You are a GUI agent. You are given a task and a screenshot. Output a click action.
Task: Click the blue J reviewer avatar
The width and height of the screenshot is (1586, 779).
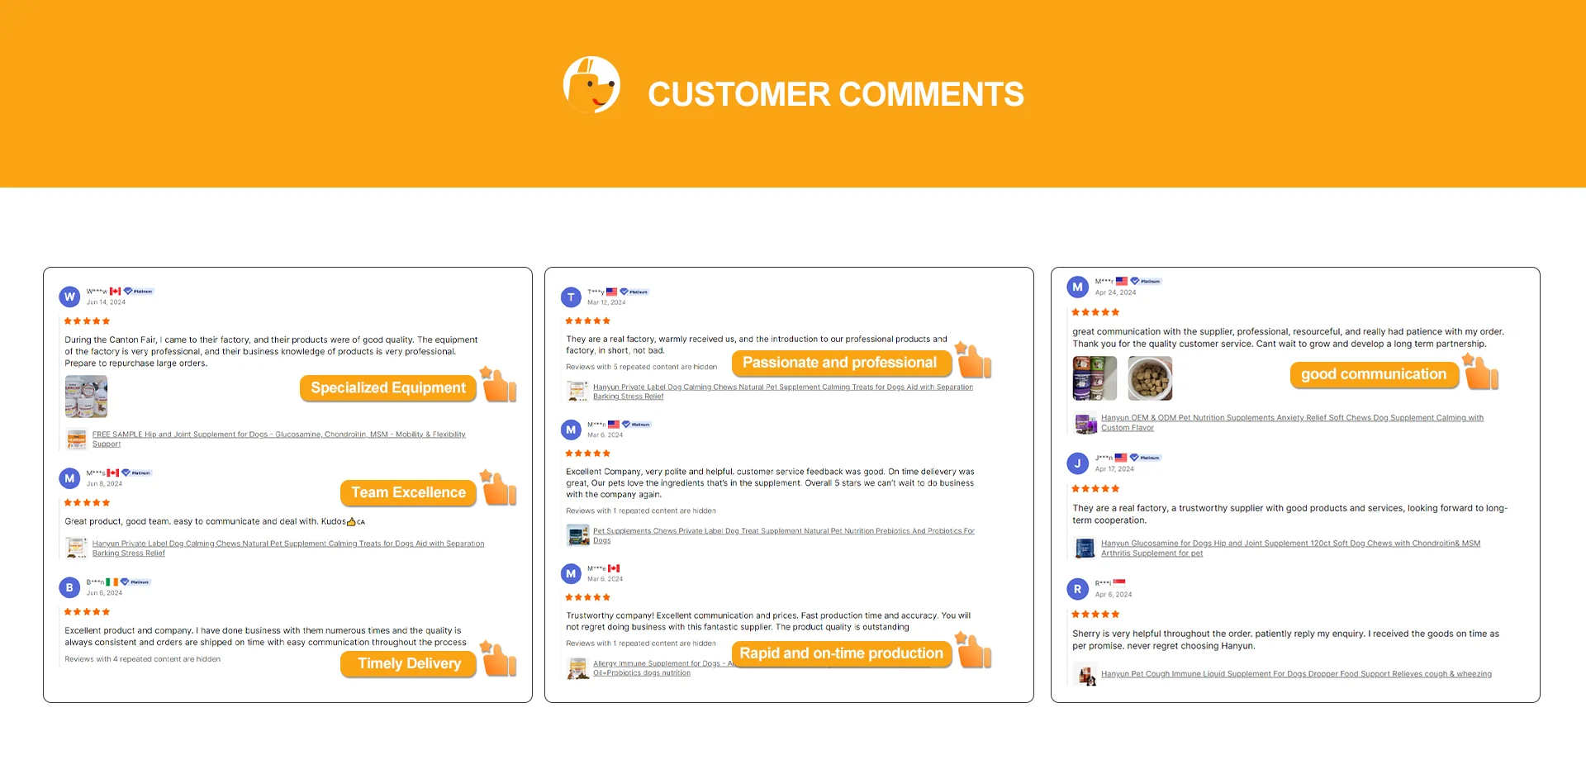1077,463
